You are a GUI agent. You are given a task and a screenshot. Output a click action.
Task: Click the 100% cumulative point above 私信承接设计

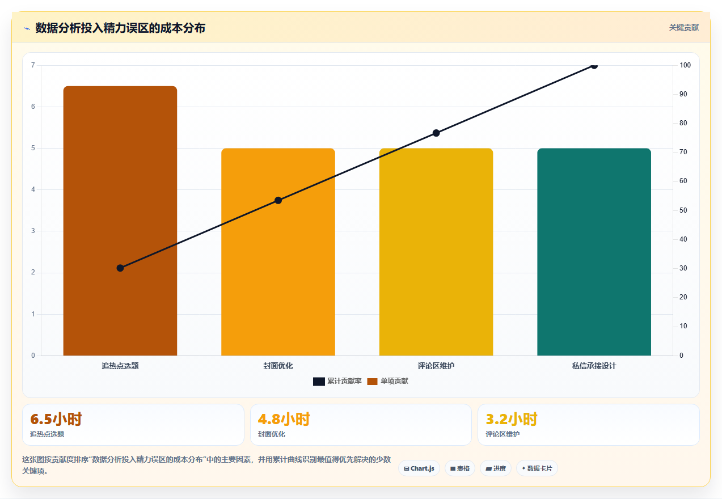click(x=594, y=65)
